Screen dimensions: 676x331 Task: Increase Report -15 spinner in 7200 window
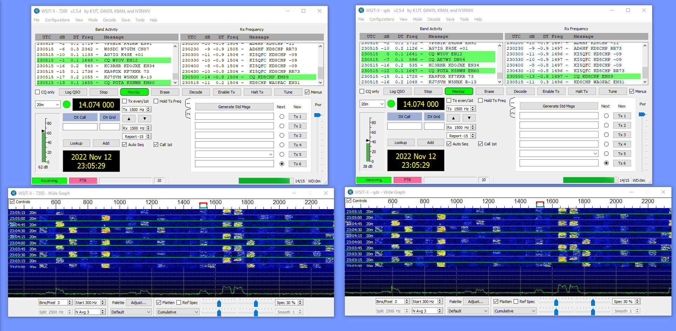pyautogui.click(x=148, y=135)
